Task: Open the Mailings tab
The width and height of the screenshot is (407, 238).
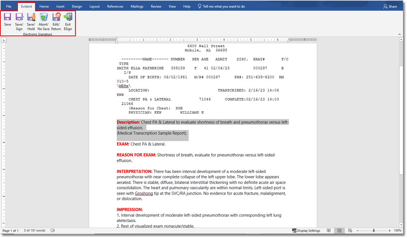Action: click(137, 6)
